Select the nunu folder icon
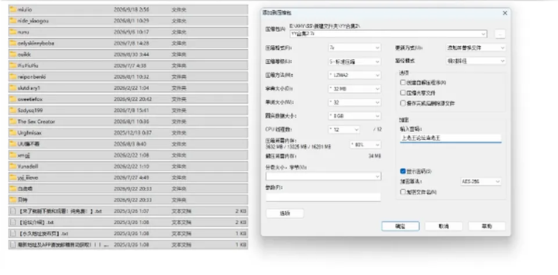This screenshot has height=275, width=558. (x=13, y=32)
